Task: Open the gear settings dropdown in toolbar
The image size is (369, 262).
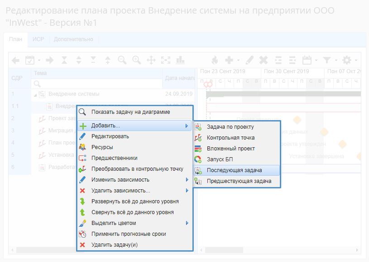Action: pos(350,60)
